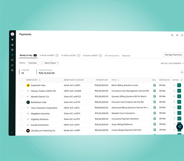Click the pink logo at sidebar top
The height and width of the screenshot is (161, 184).
tap(12, 34)
